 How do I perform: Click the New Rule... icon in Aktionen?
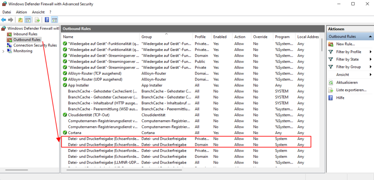331,44
